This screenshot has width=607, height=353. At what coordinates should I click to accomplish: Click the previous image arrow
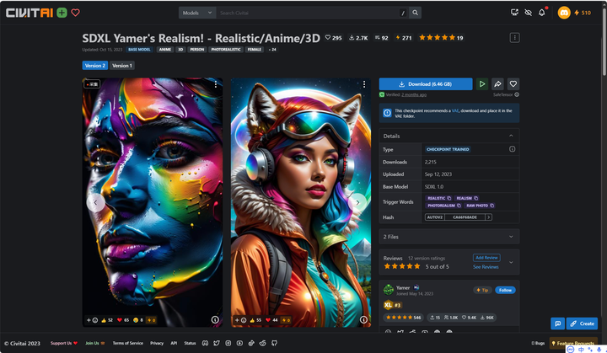point(95,202)
